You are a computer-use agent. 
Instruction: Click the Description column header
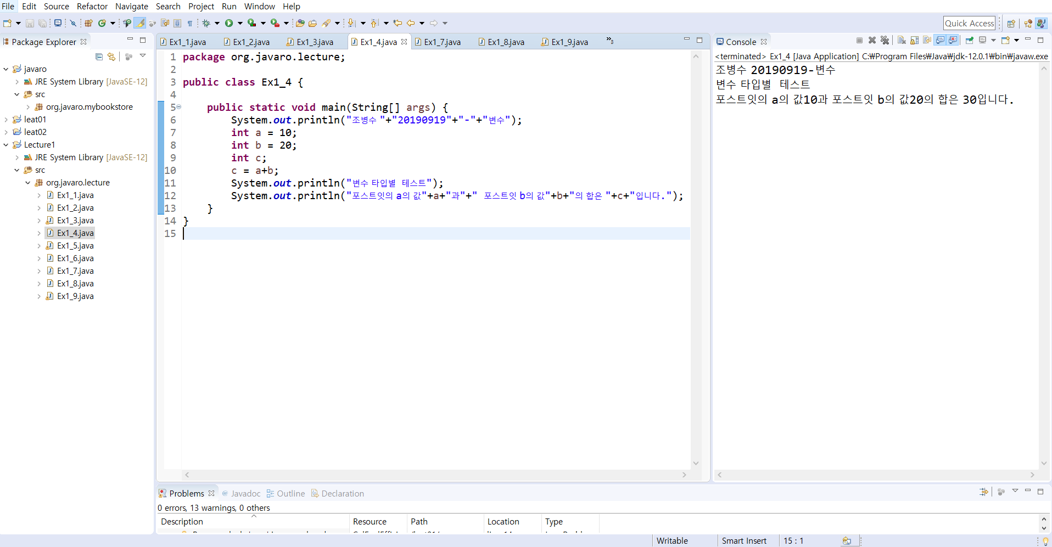point(253,522)
